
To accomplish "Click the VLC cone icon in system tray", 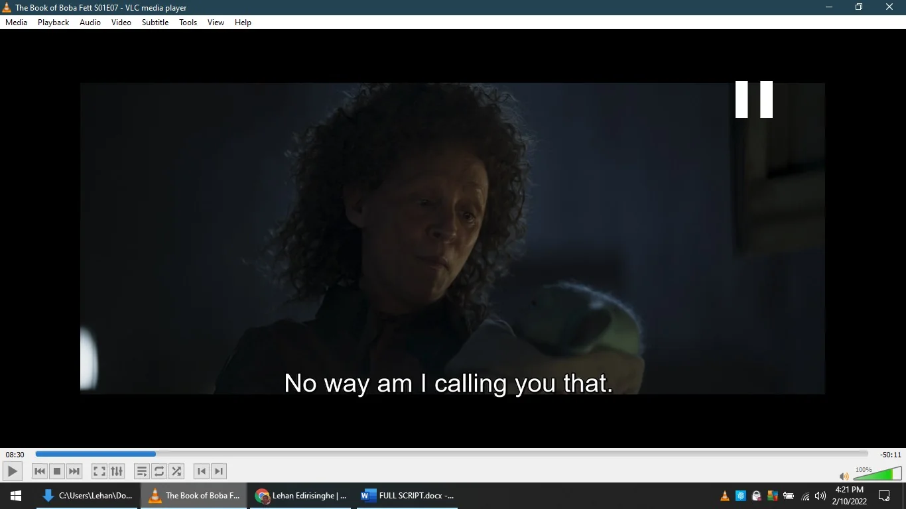I will tap(725, 496).
